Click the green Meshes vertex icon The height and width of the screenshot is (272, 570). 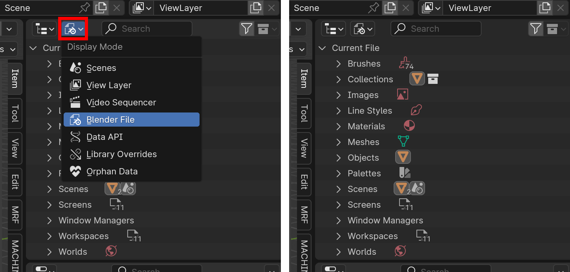pyautogui.click(x=403, y=141)
